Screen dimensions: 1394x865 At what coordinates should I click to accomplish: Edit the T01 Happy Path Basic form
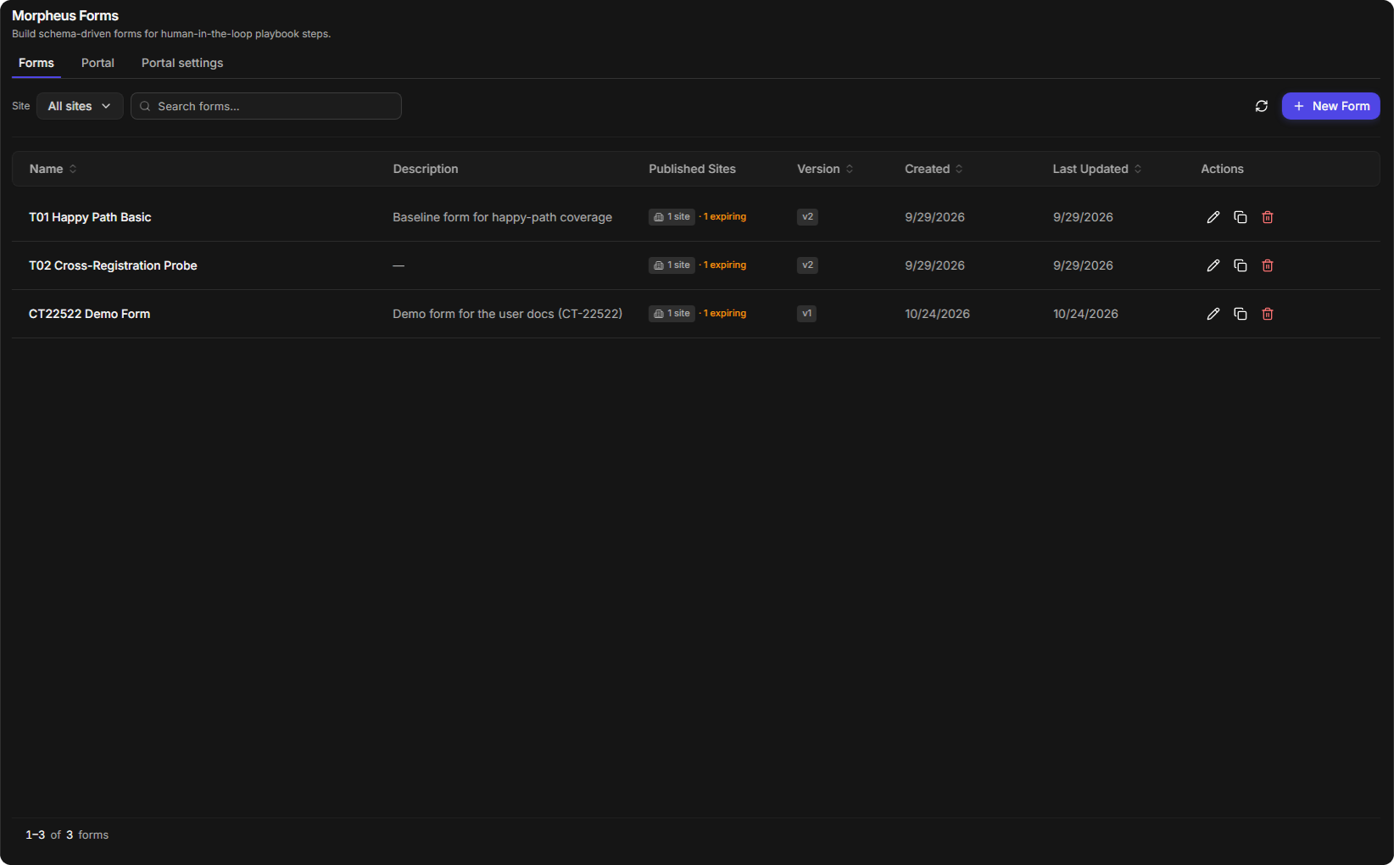pyautogui.click(x=1213, y=217)
